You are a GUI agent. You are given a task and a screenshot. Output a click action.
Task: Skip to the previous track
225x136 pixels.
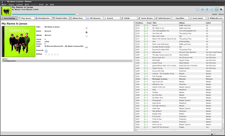coord(202,9)
